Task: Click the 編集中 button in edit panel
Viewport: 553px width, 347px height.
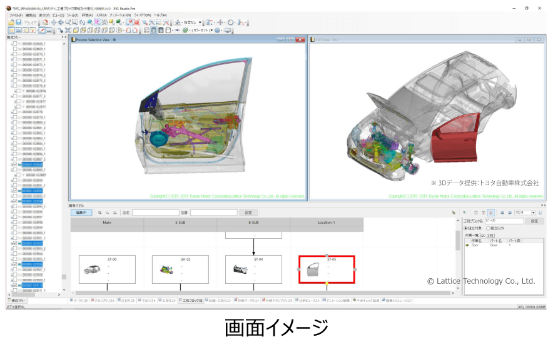Action: [x=81, y=213]
